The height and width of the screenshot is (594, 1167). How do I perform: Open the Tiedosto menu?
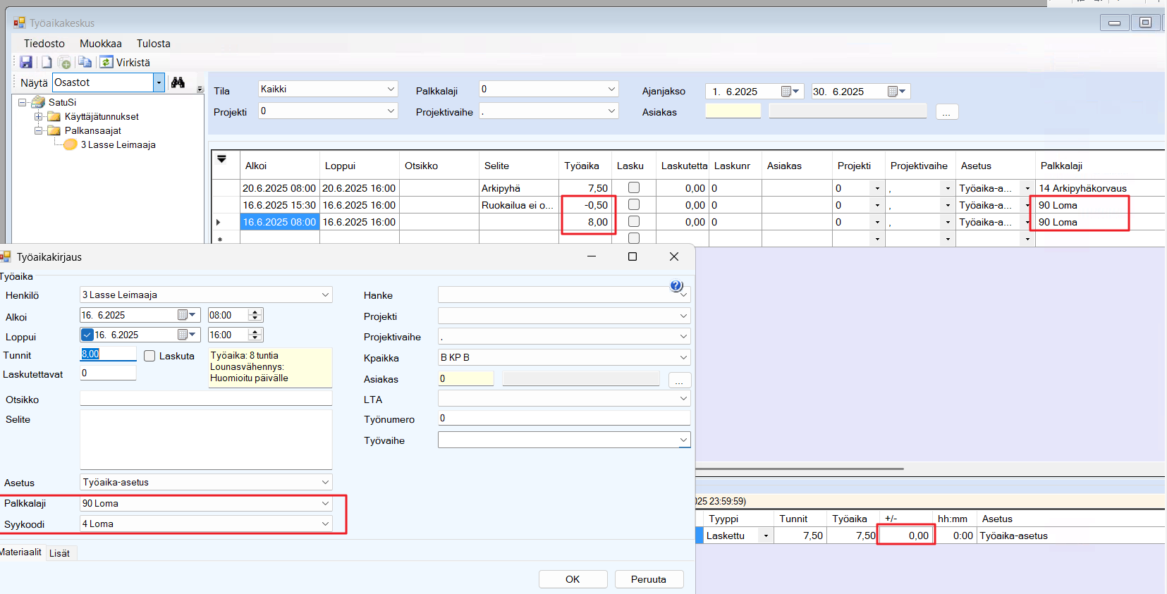(x=44, y=44)
